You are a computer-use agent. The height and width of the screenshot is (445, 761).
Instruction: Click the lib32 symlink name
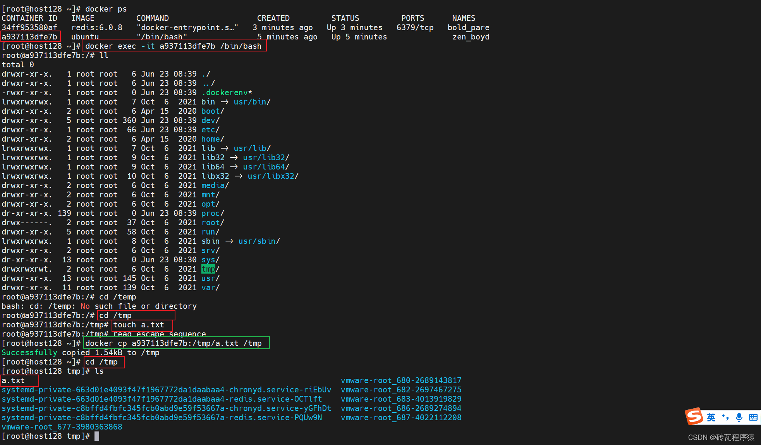(x=213, y=157)
